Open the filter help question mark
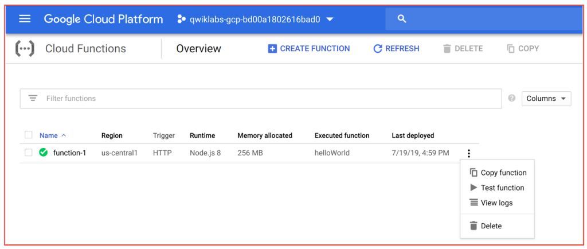Screen dimensions: 587x249 click(x=512, y=99)
